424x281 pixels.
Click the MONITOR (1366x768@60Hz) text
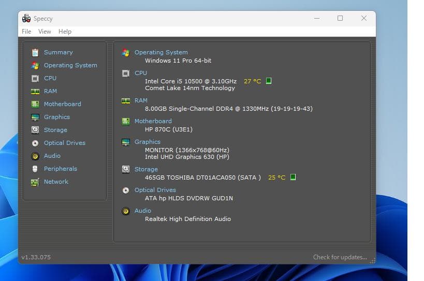[187, 150]
